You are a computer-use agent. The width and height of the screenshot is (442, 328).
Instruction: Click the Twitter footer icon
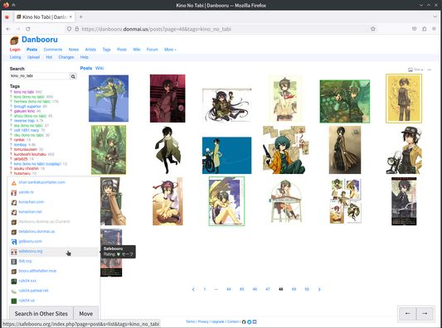click(x=249, y=321)
